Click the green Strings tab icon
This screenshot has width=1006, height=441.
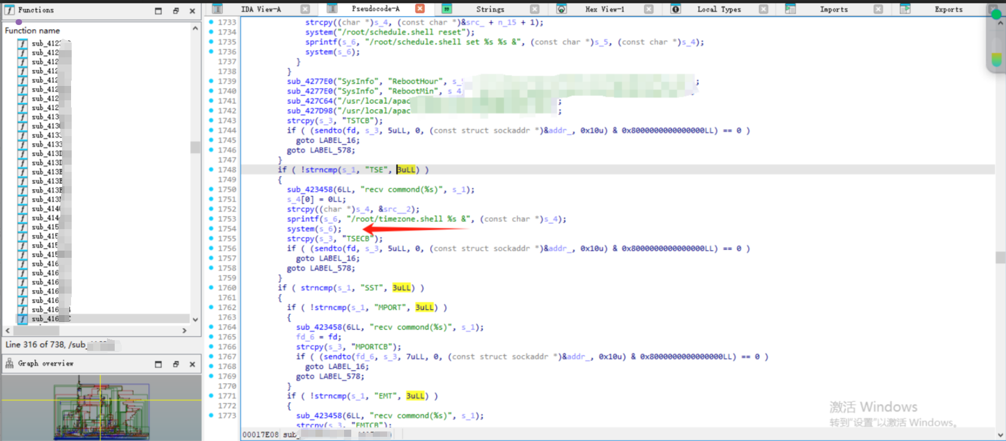(446, 9)
